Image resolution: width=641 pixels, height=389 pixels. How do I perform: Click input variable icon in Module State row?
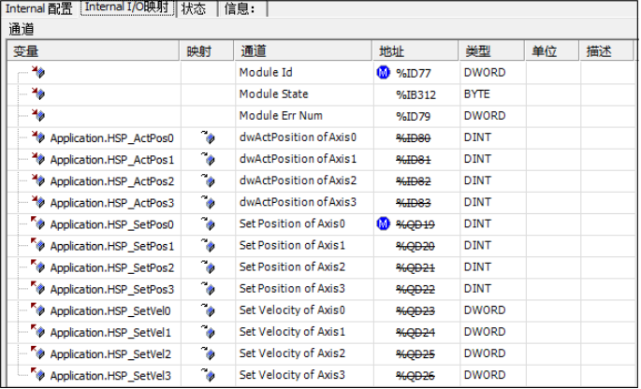38,94
